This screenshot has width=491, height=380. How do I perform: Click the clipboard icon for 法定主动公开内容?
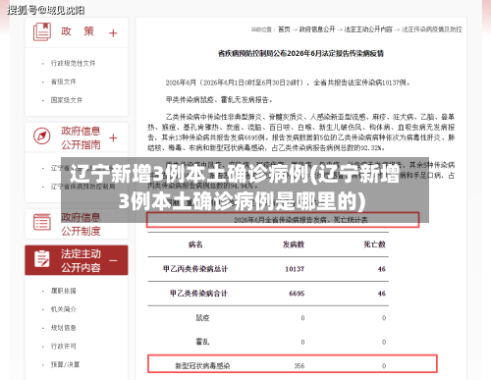coord(42,258)
